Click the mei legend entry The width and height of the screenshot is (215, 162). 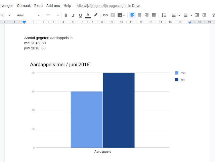180,73
